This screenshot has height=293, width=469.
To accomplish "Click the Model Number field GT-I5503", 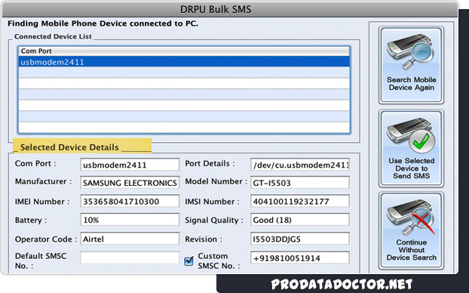I will click(299, 183).
